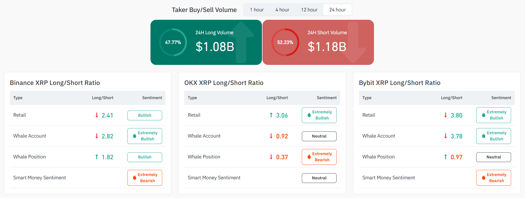Click OKX Whale Account red down arrow
This screenshot has width=525, height=198.
click(x=271, y=136)
